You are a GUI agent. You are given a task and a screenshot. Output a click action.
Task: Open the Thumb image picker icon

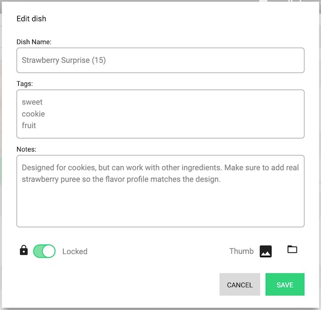266,251
